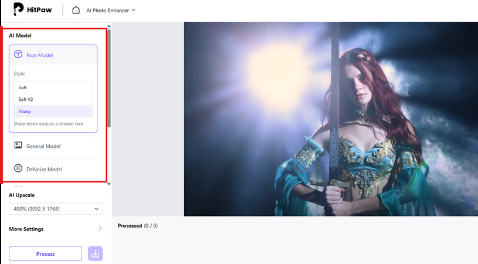Open the AI Photo Enhancer dropdown
The width and height of the screenshot is (478, 264).
(111, 11)
